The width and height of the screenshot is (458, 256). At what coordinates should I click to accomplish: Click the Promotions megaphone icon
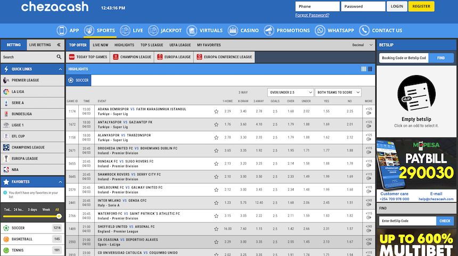(269, 30)
